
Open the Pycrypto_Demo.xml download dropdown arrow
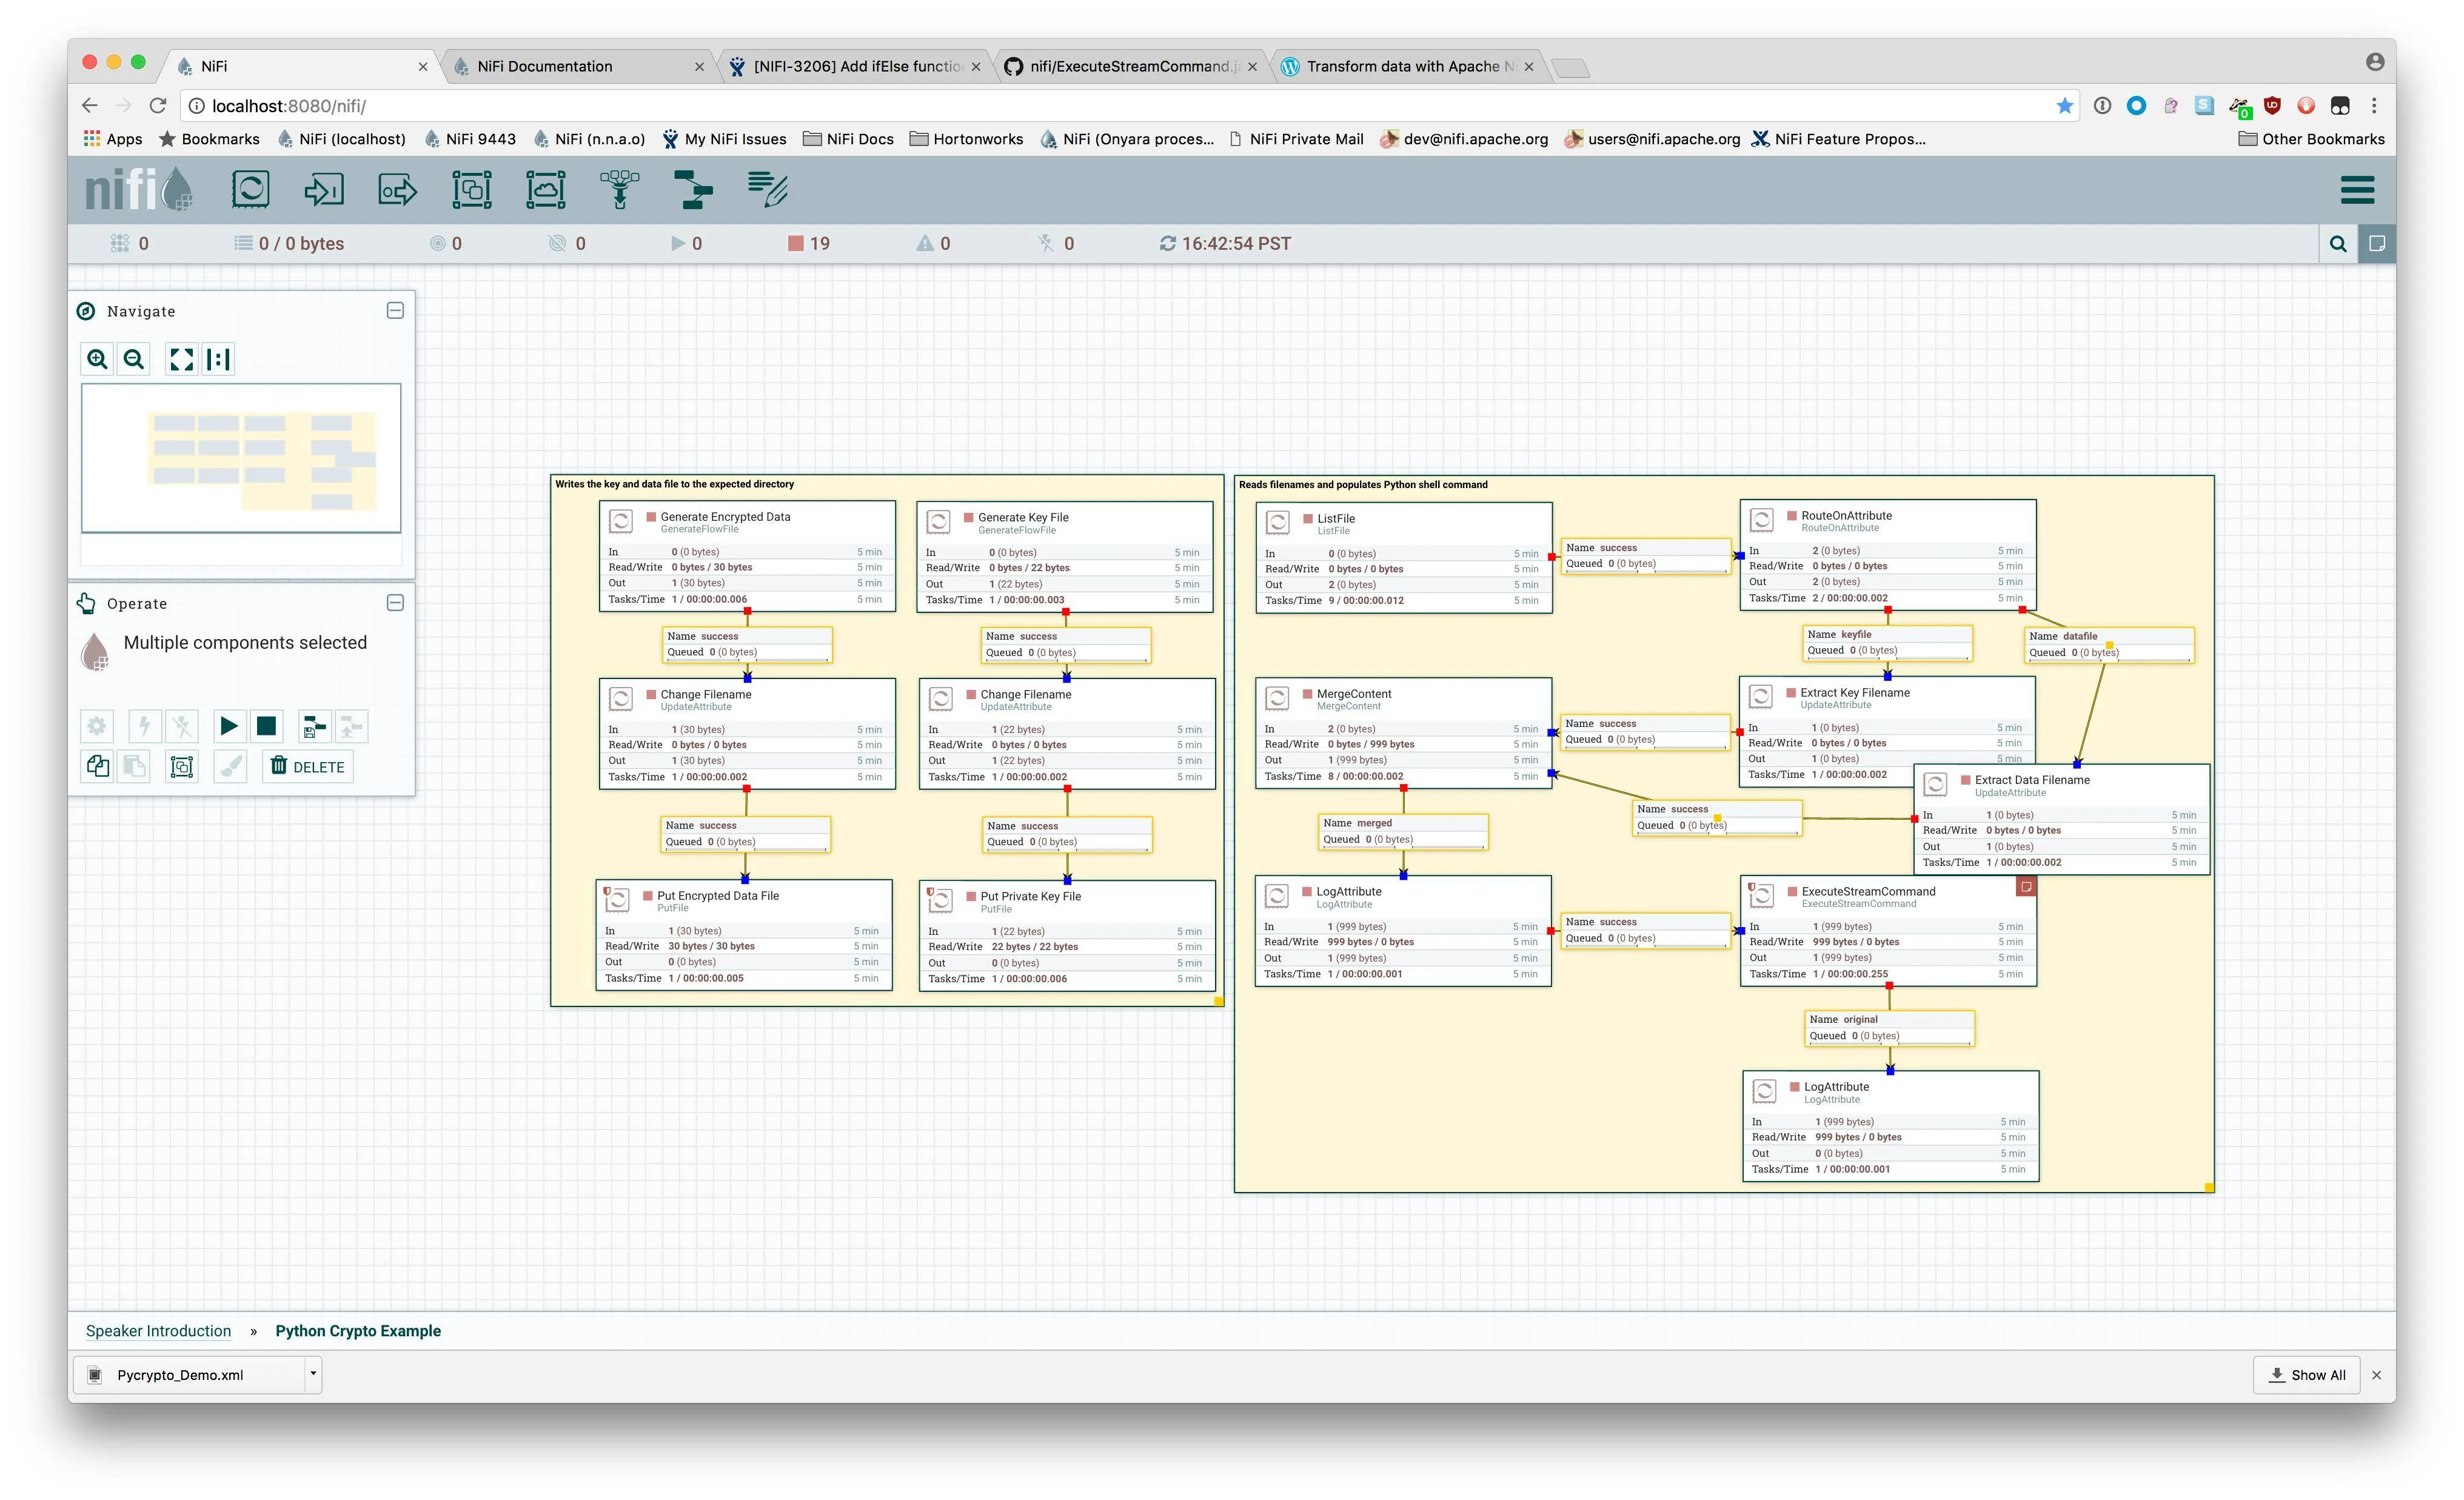(313, 1374)
